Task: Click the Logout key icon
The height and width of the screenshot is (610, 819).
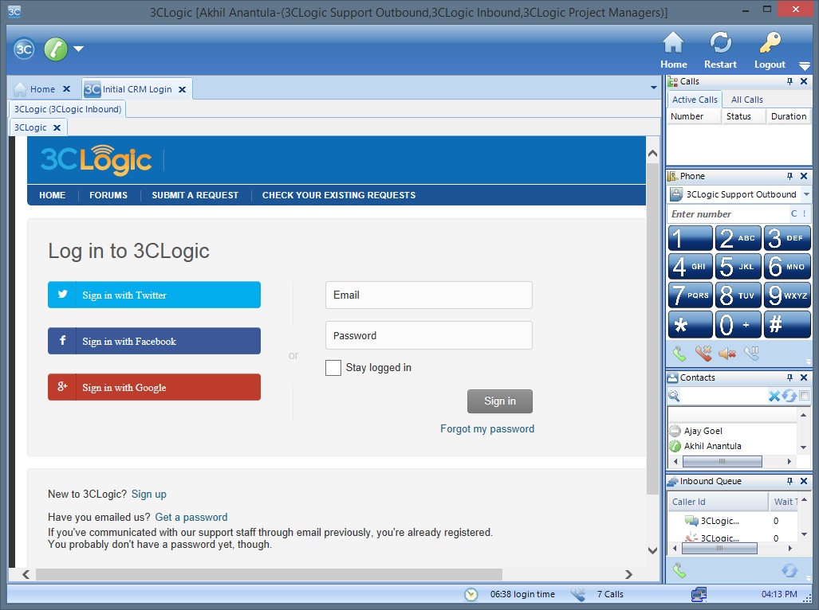Action: (770, 43)
